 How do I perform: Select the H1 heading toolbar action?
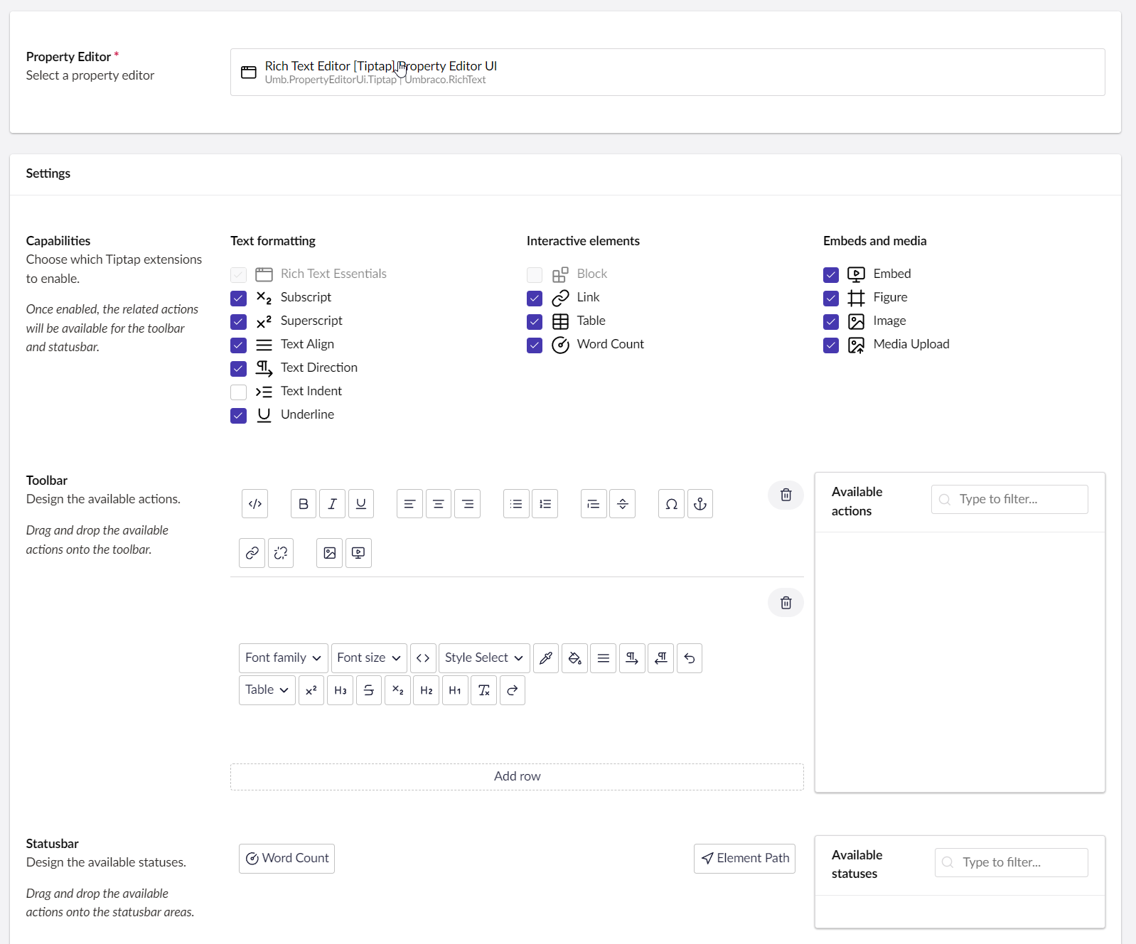click(x=455, y=690)
